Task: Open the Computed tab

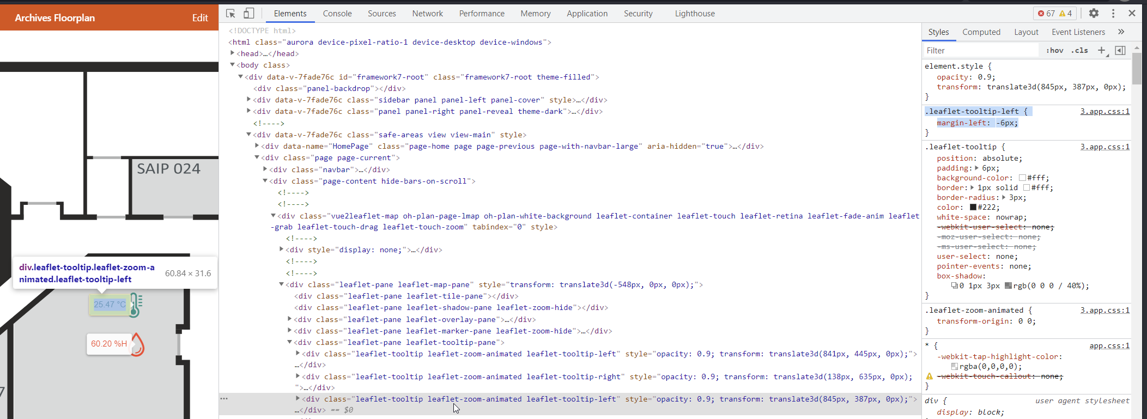Action: pyautogui.click(x=981, y=32)
